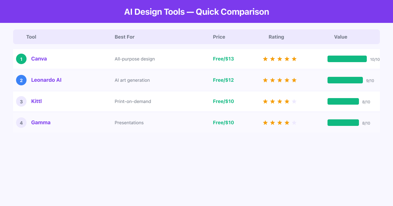Click Gamma's empty fifth star

pyautogui.click(x=294, y=123)
